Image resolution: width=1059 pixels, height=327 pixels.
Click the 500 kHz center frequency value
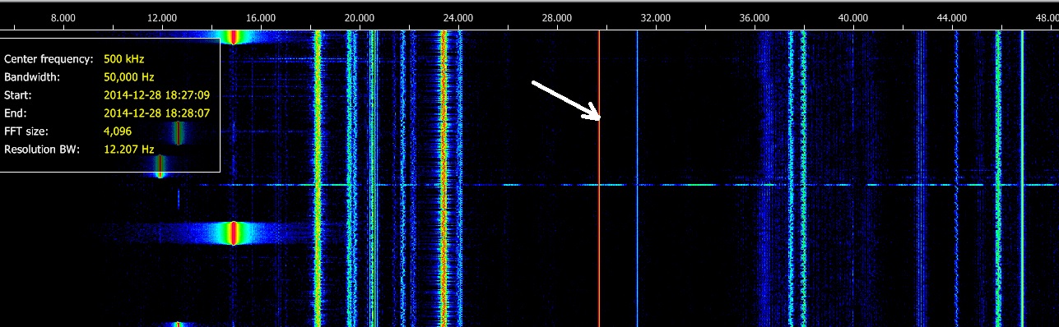point(124,59)
